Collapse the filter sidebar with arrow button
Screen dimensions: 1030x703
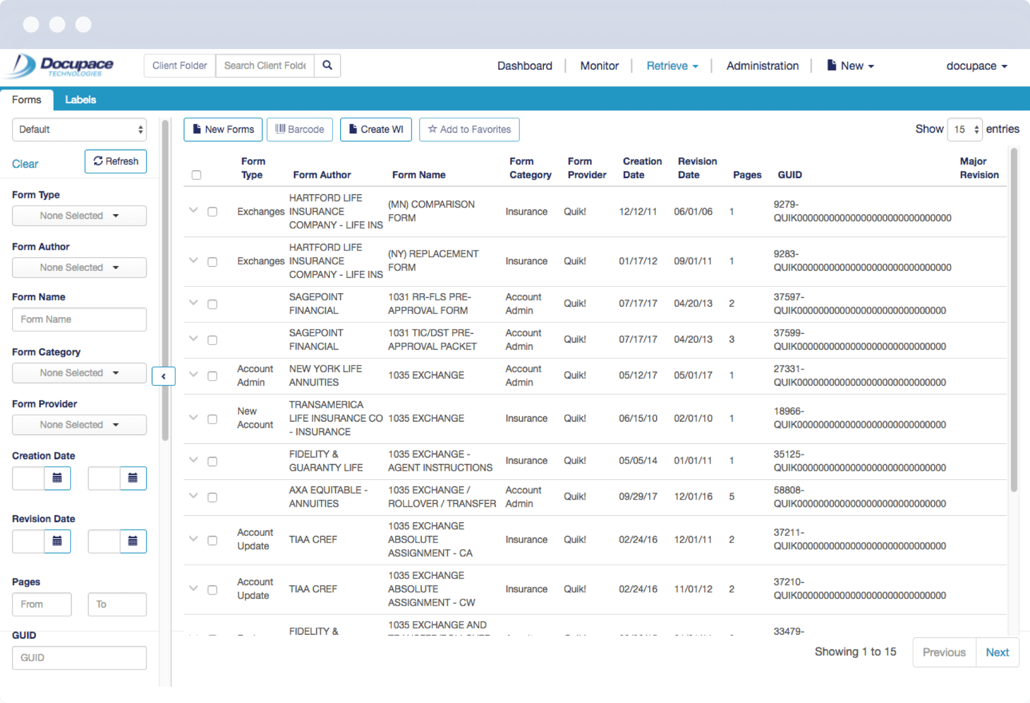point(163,376)
